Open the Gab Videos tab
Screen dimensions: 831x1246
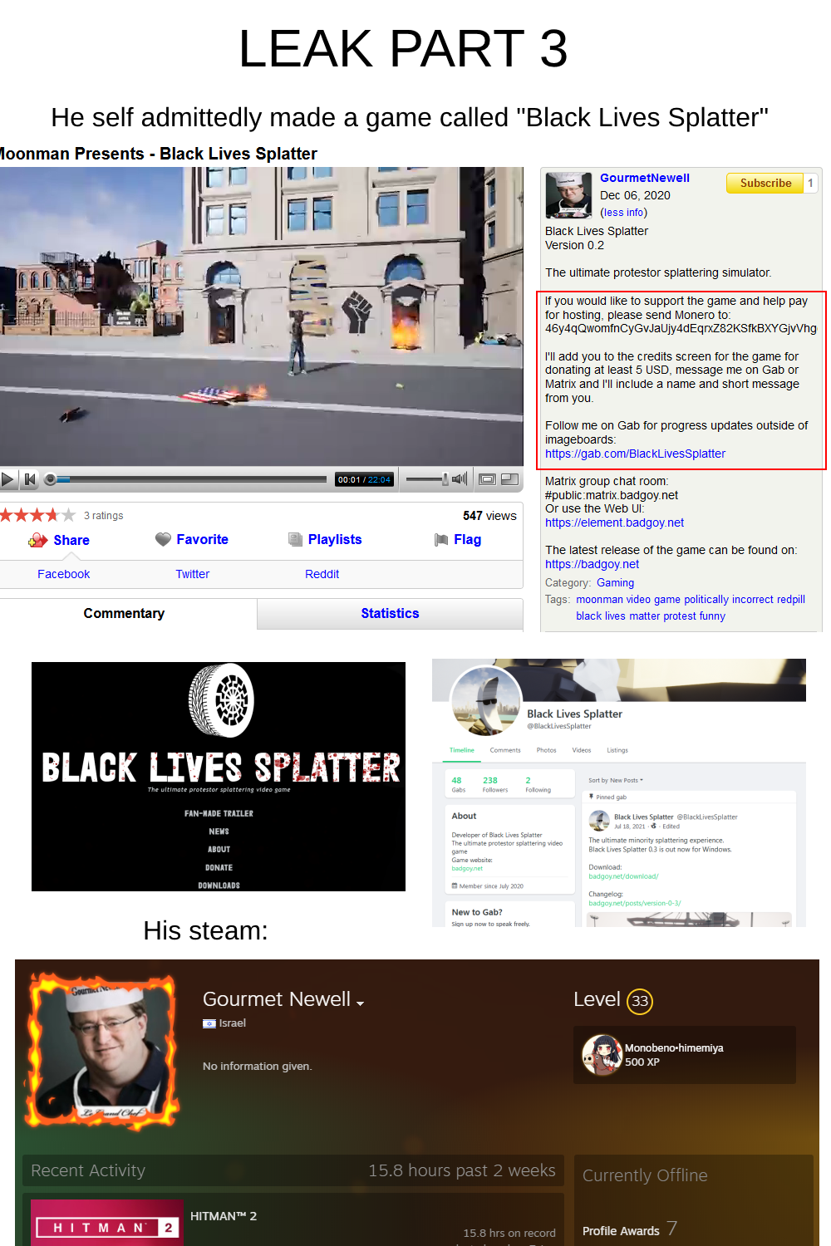(x=582, y=750)
